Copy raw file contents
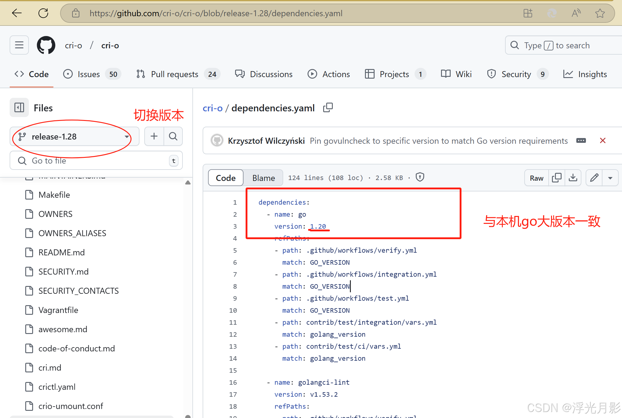The height and width of the screenshot is (418, 622). coord(556,178)
